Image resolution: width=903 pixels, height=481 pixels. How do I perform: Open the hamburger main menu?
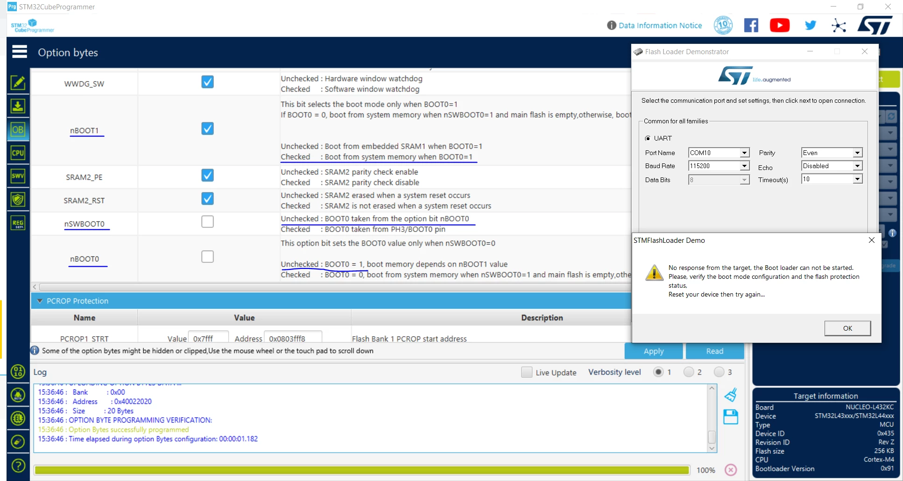[19, 52]
